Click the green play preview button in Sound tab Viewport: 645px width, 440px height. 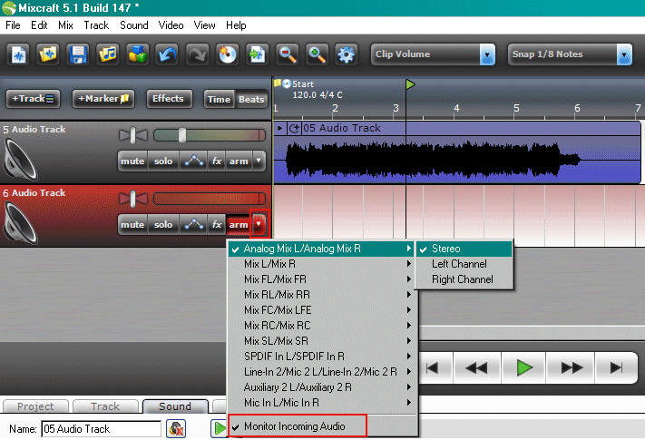pyautogui.click(x=220, y=428)
